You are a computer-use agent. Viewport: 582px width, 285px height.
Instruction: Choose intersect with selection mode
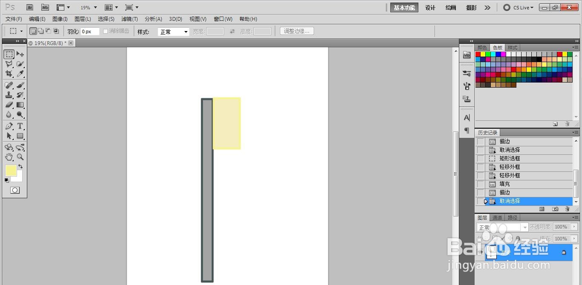[56, 31]
